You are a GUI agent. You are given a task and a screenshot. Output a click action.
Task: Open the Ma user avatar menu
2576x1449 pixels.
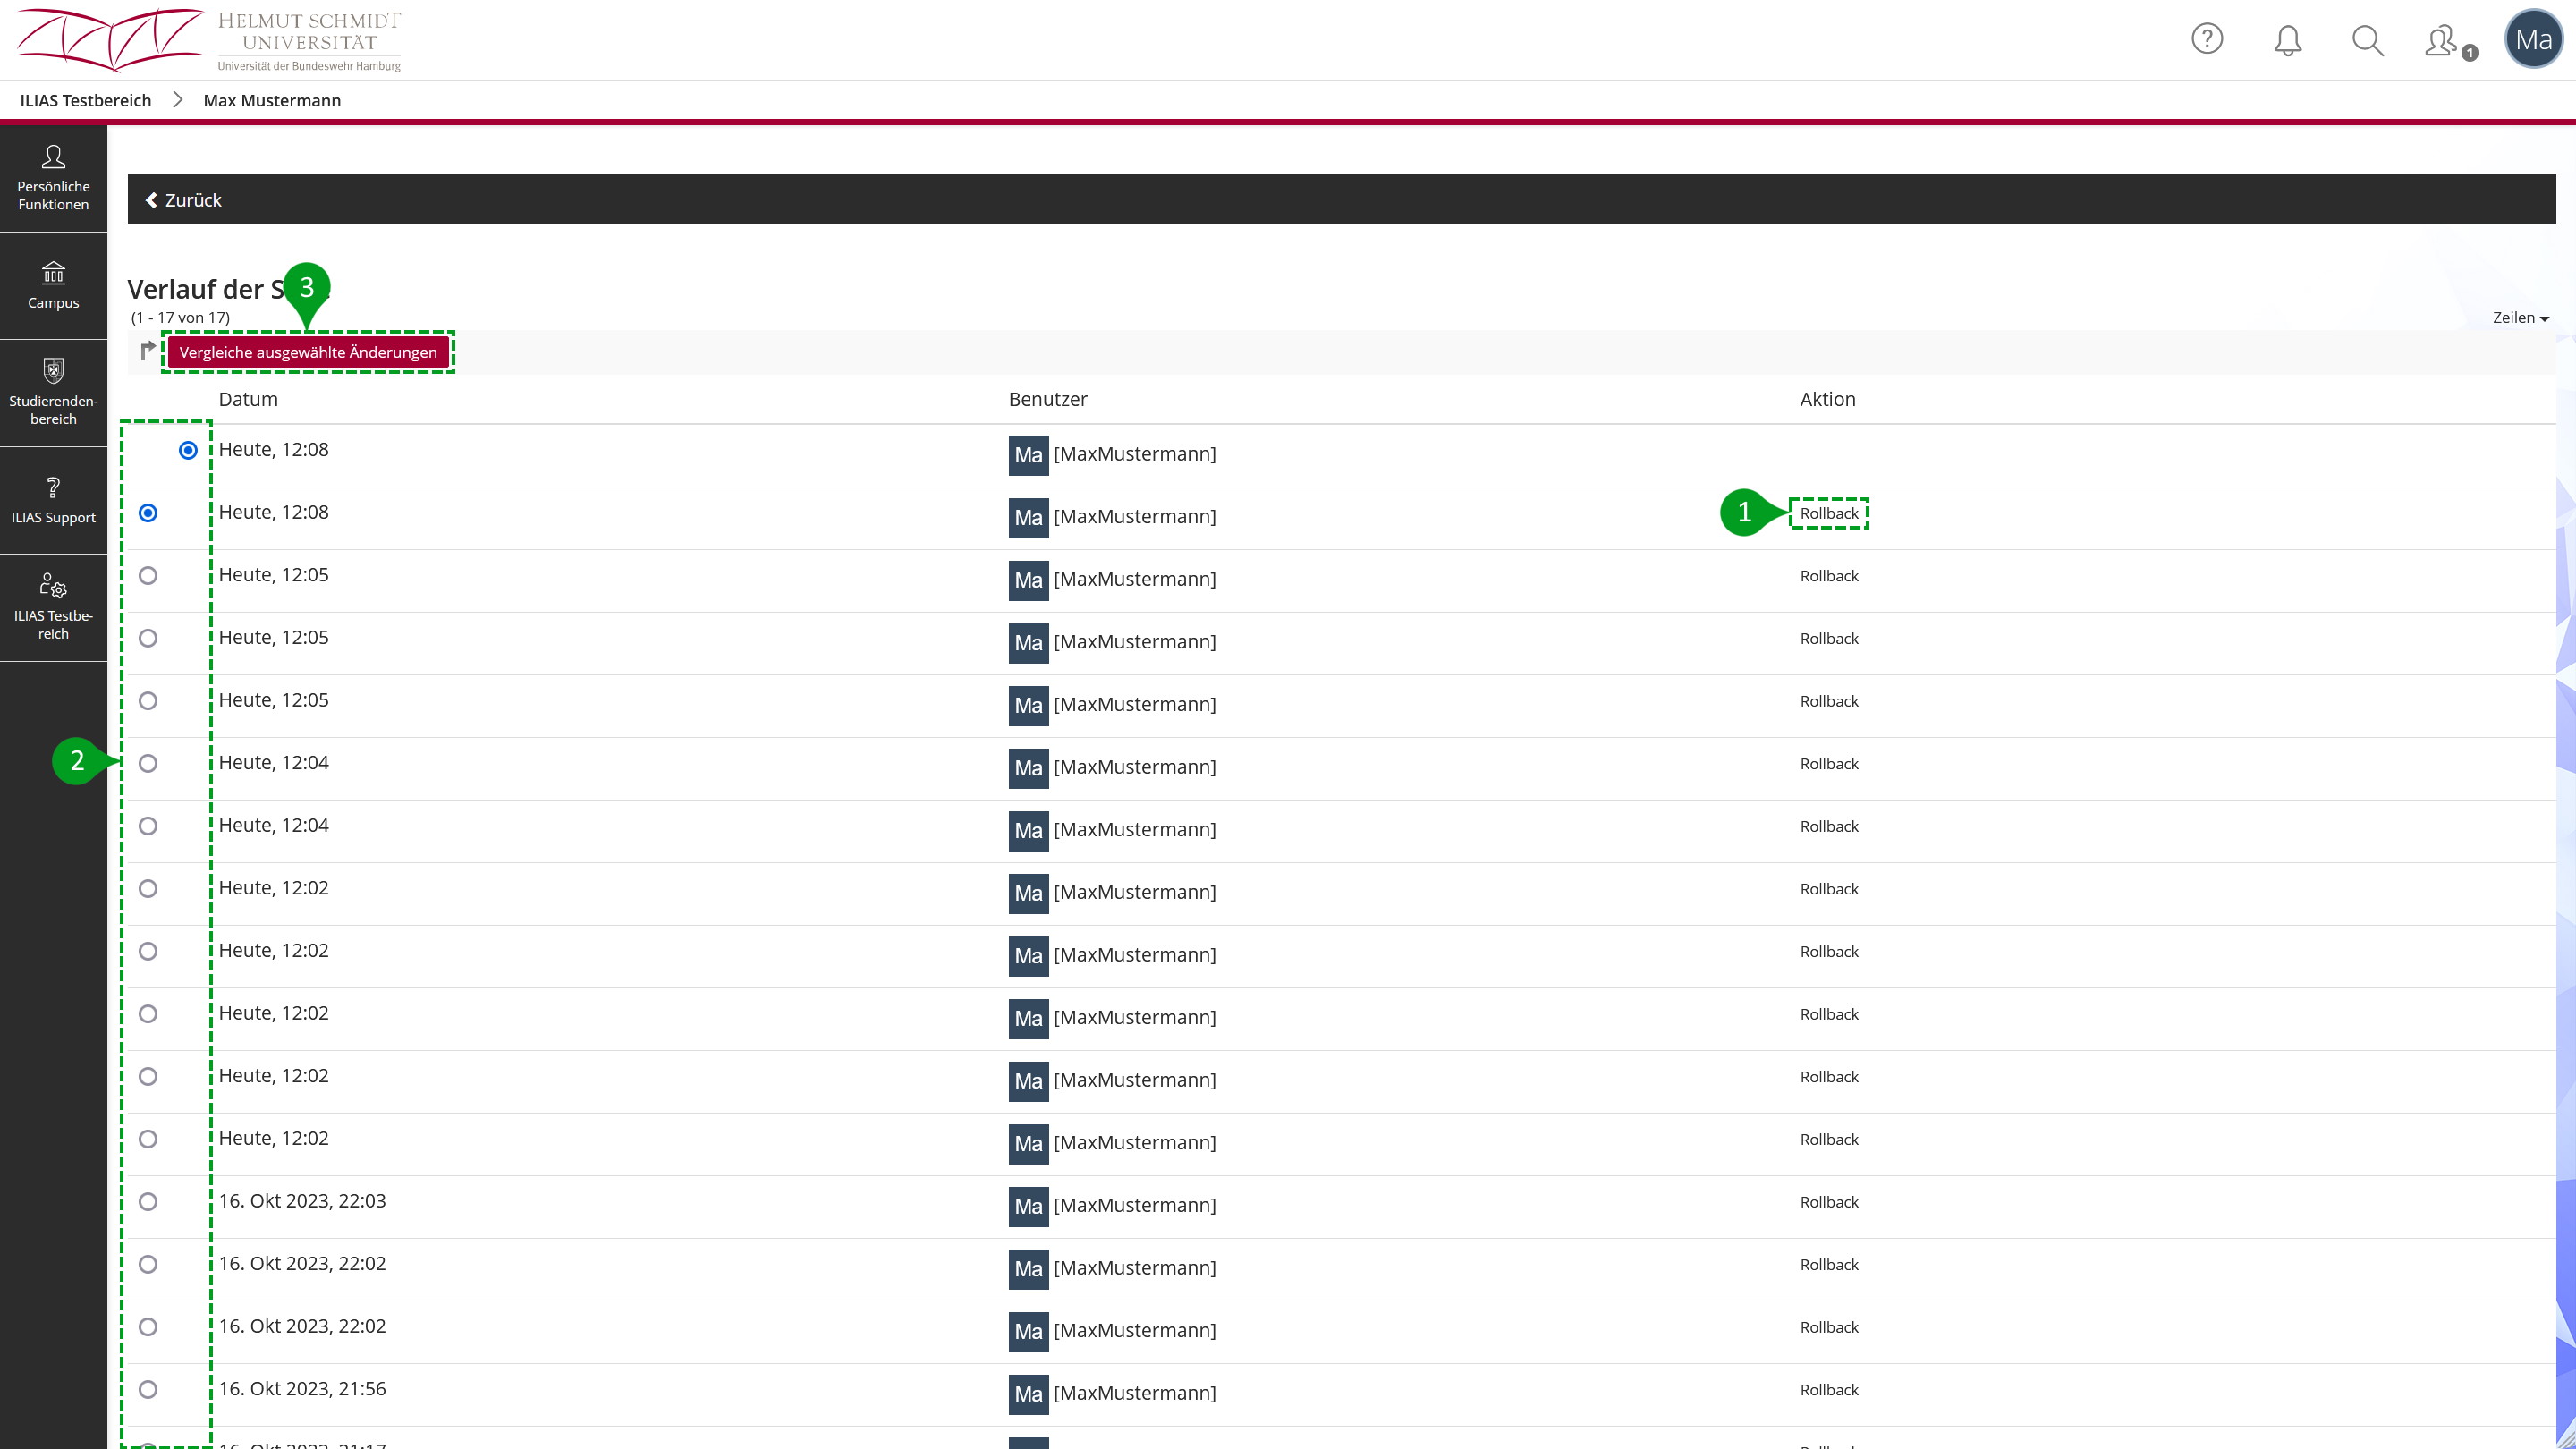(2533, 39)
